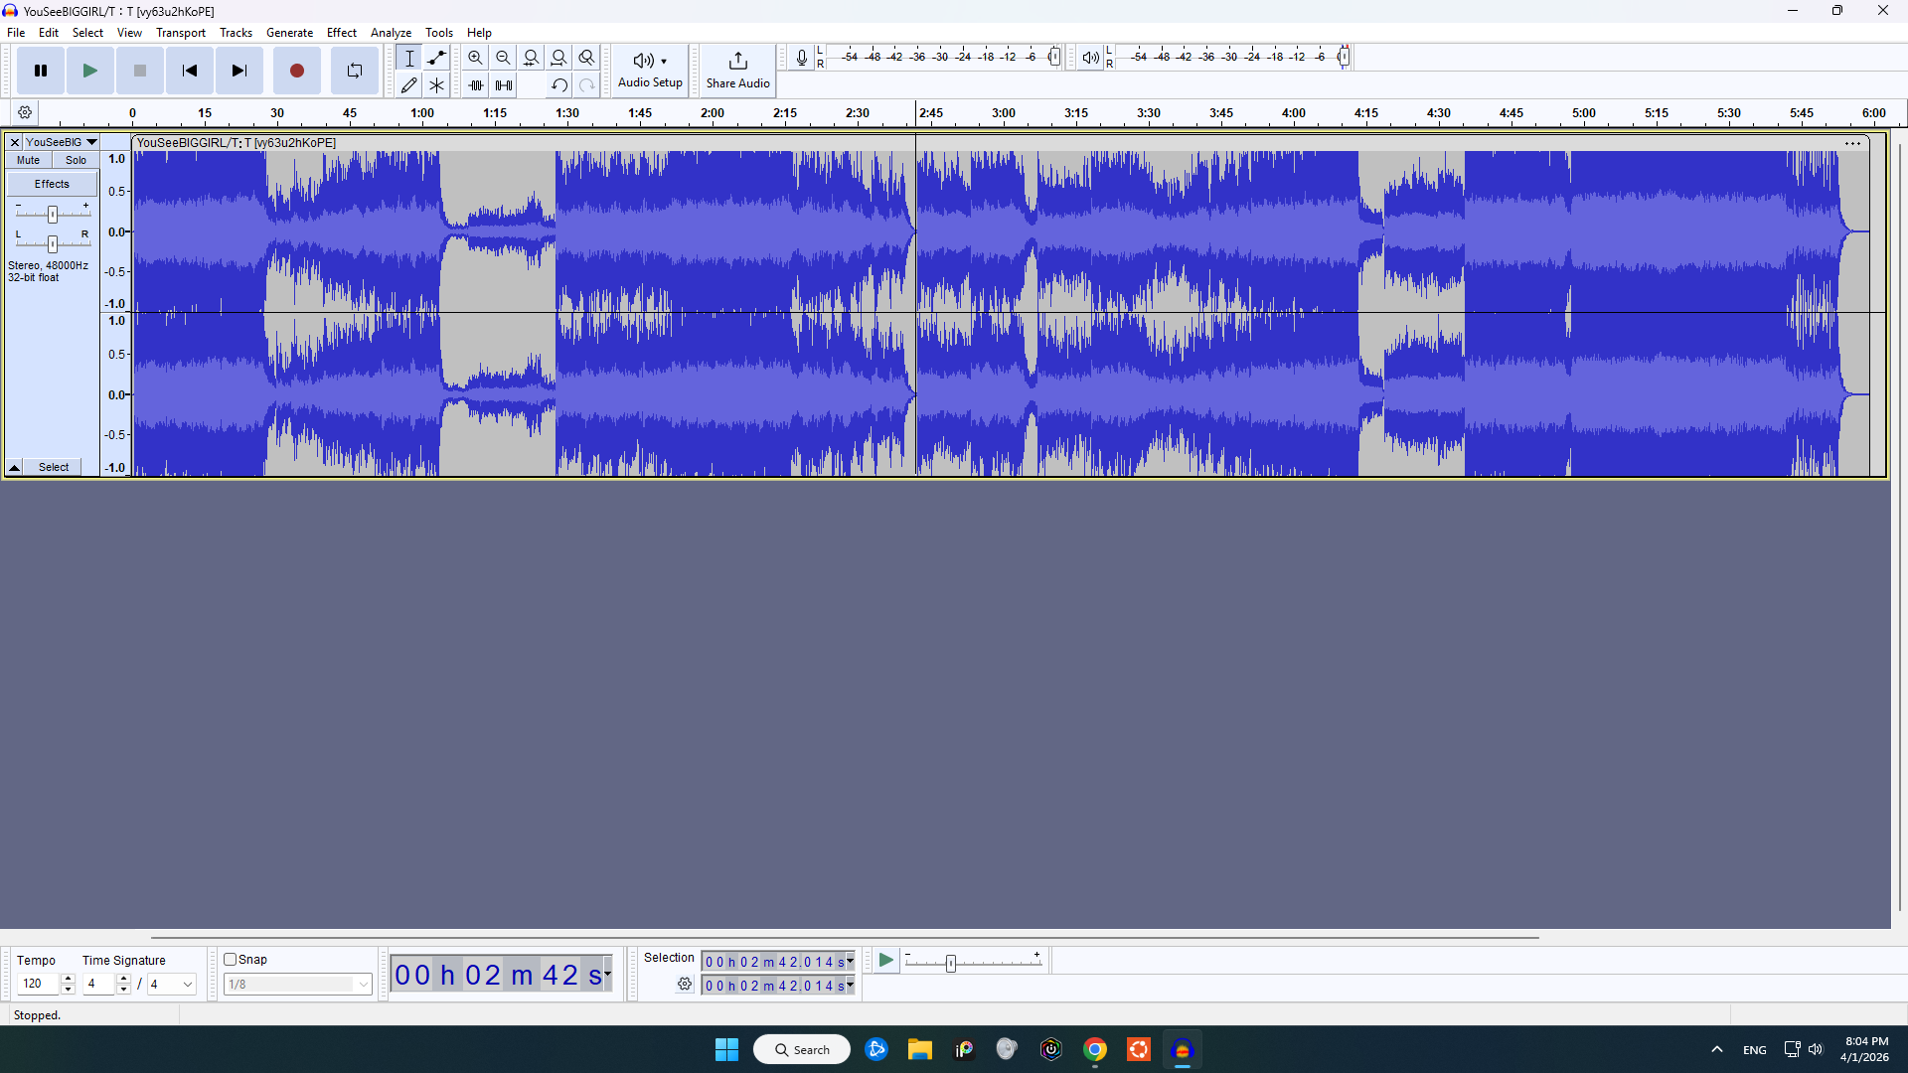
Task: Solo the YouSeeBIG track
Action: click(x=76, y=160)
